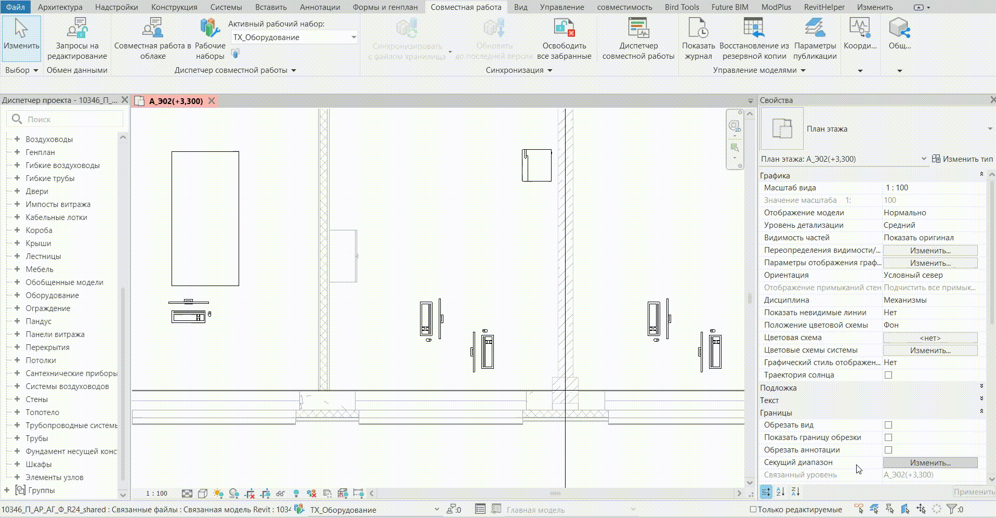996x518 pixels.
Task: Switch to the Архитектура ribbon tab
Action: point(60,7)
